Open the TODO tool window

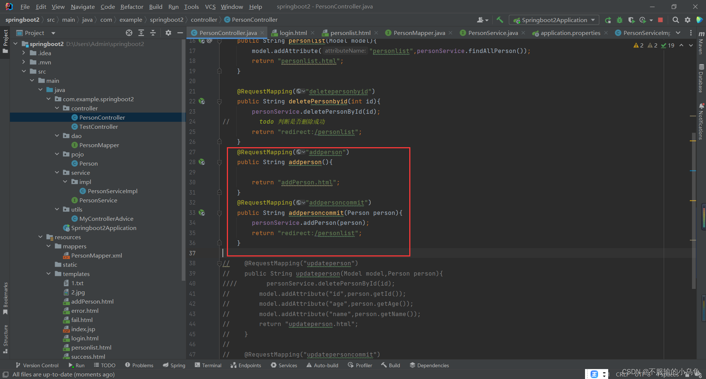coord(104,365)
